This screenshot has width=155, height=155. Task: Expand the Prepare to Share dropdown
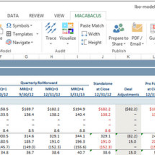pyautogui.click(x=124, y=44)
